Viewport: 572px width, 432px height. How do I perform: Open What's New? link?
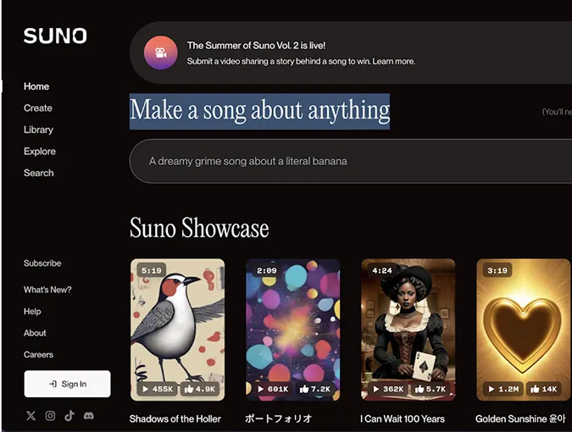tap(47, 290)
